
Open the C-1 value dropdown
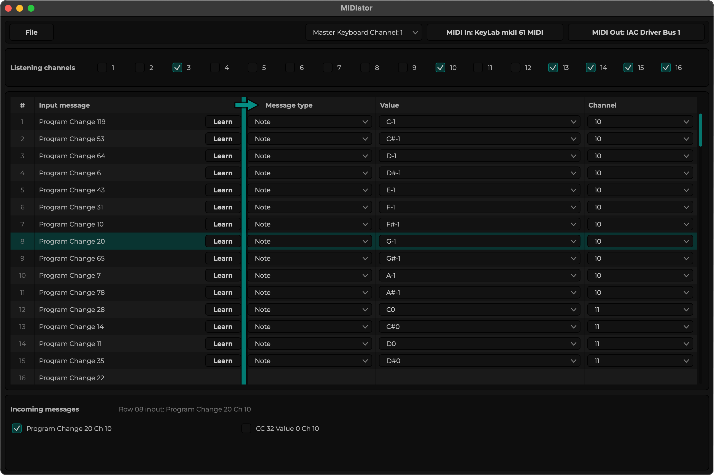tap(479, 122)
